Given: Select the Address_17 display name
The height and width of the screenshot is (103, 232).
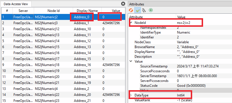Looking at the screenshot, I should [x=82, y=71].
